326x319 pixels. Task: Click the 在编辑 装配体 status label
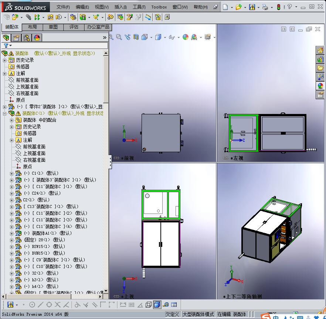tap(232, 314)
